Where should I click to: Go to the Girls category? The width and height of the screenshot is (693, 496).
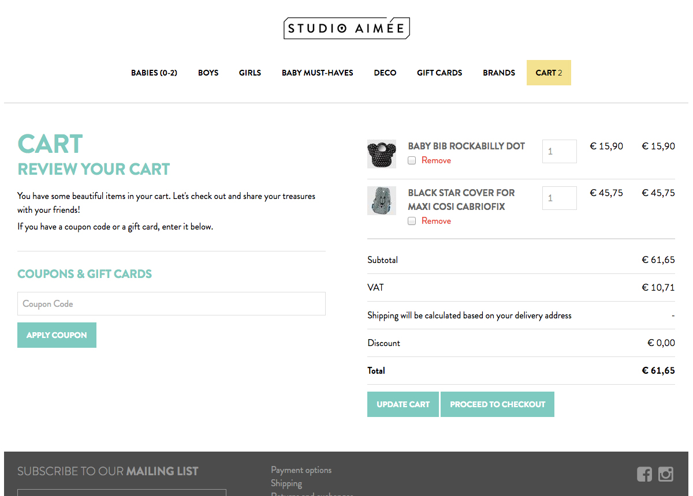(x=250, y=73)
